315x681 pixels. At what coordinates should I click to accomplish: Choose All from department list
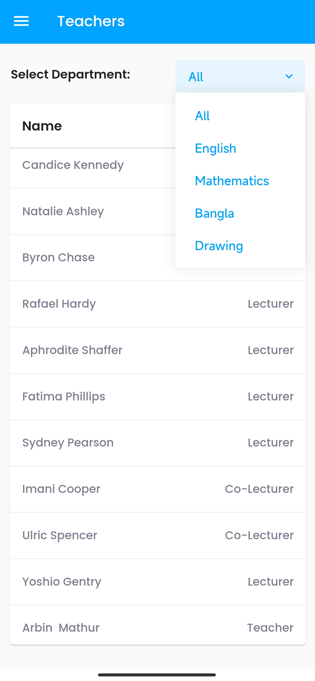click(x=203, y=116)
